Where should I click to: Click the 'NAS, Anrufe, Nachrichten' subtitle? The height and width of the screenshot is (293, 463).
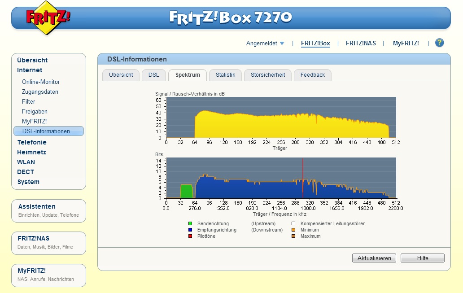tap(45, 279)
